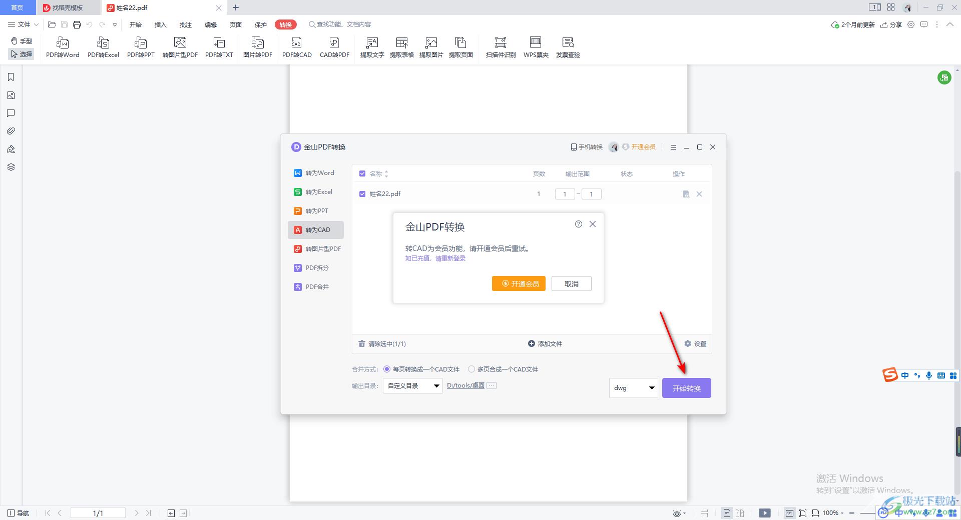Click 添加文件 to add files
The width and height of the screenshot is (961, 520).
click(545, 343)
